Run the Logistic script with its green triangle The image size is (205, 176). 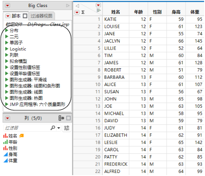[7, 49]
